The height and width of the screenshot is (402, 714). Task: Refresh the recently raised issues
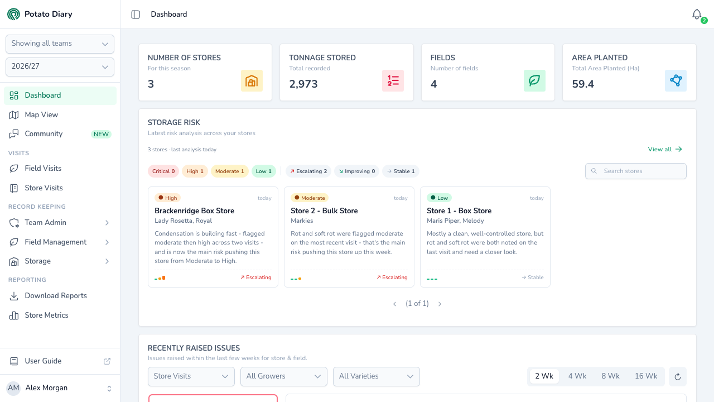coord(678,376)
